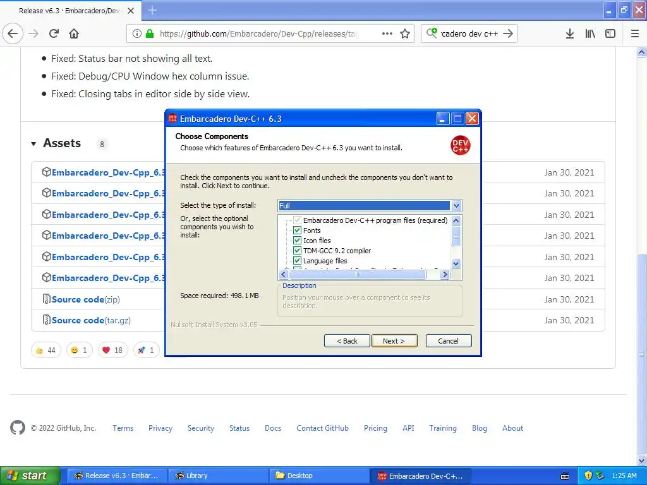Switch to Embarcadero Dev-C++ taskbar item
This screenshot has height=485, width=647.
[420, 476]
